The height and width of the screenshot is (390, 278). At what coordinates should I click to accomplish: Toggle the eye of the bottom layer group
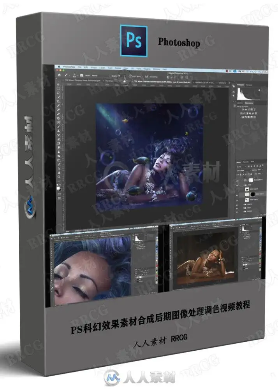pyautogui.click(x=237, y=212)
